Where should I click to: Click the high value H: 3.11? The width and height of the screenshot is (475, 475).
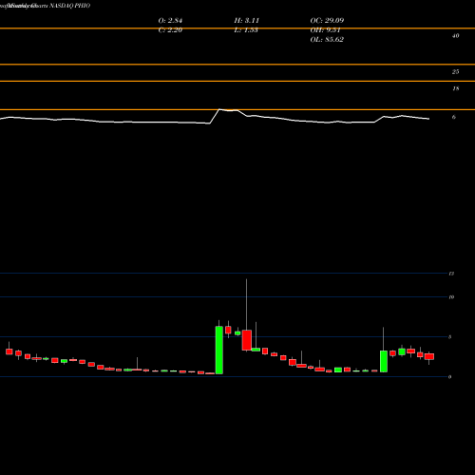click(247, 21)
